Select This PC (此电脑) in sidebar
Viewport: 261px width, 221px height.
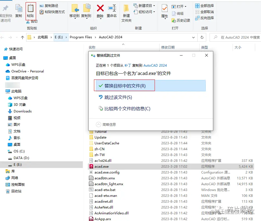point(14,91)
